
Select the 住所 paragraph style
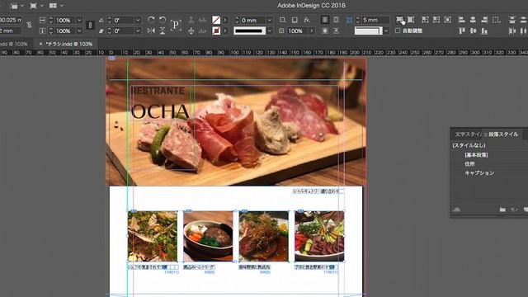(x=469, y=164)
